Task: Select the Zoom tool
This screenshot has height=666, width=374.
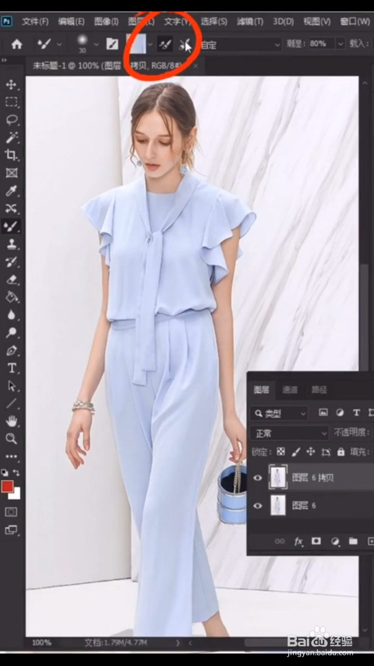Action: coord(11,439)
